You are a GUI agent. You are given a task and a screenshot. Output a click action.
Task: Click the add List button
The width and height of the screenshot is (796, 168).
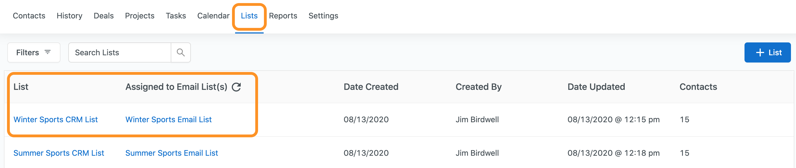coord(767,53)
